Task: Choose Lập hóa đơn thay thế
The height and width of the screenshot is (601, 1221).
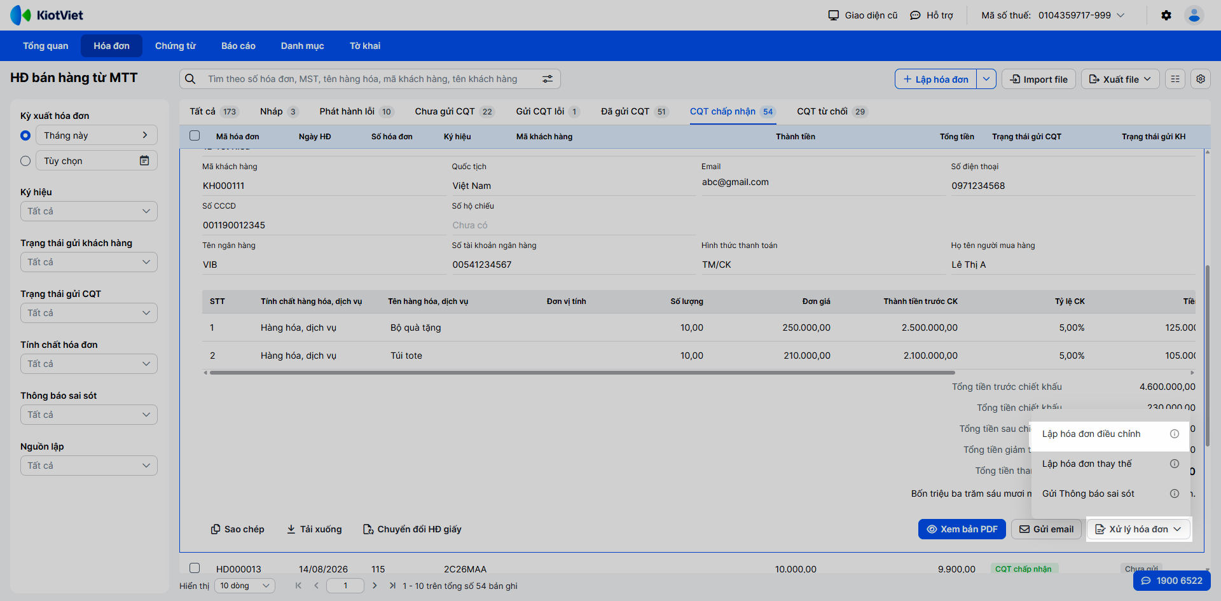Action: tap(1087, 464)
